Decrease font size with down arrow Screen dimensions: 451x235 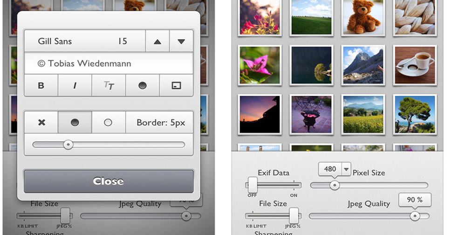[181, 41]
